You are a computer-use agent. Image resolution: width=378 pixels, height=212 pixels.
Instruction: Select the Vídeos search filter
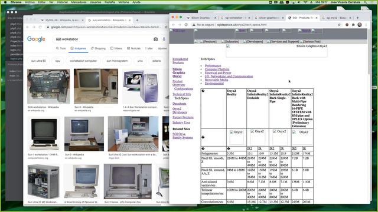(116, 48)
